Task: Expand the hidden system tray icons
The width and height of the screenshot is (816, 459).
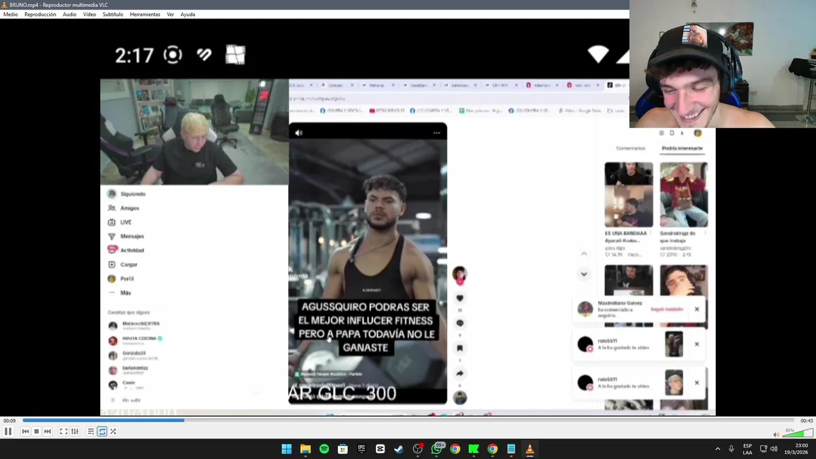Action: [x=717, y=449]
